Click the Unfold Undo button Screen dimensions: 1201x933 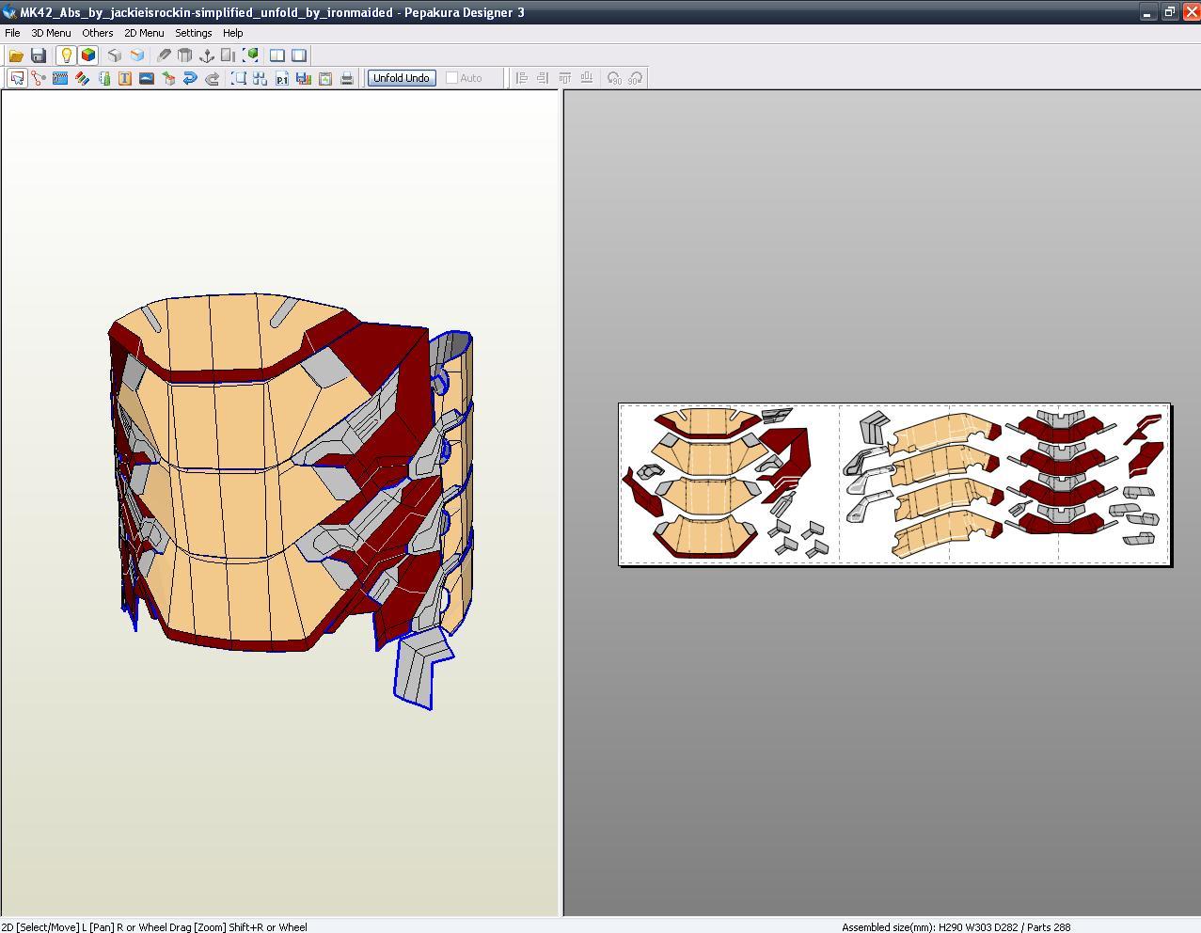pyautogui.click(x=402, y=78)
